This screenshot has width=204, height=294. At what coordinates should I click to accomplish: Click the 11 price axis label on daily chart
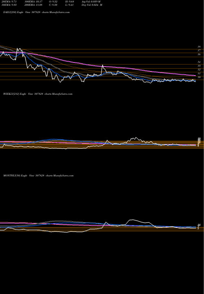tap(199, 73)
